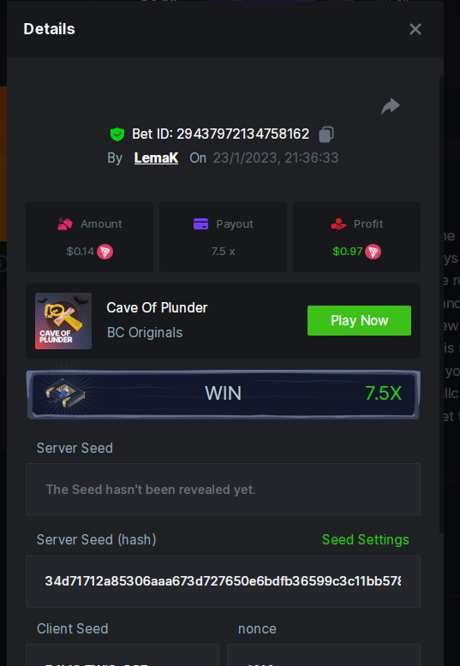Select the Server Seed hash field

point(224,581)
